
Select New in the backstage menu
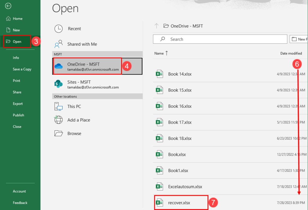pos(20,30)
